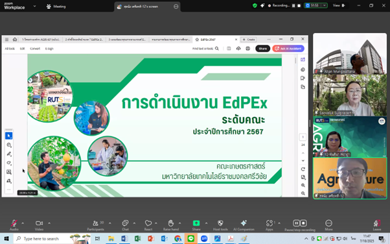The image size is (390, 244).
Task: Open Host tools shield icon
Action: (x=220, y=223)
